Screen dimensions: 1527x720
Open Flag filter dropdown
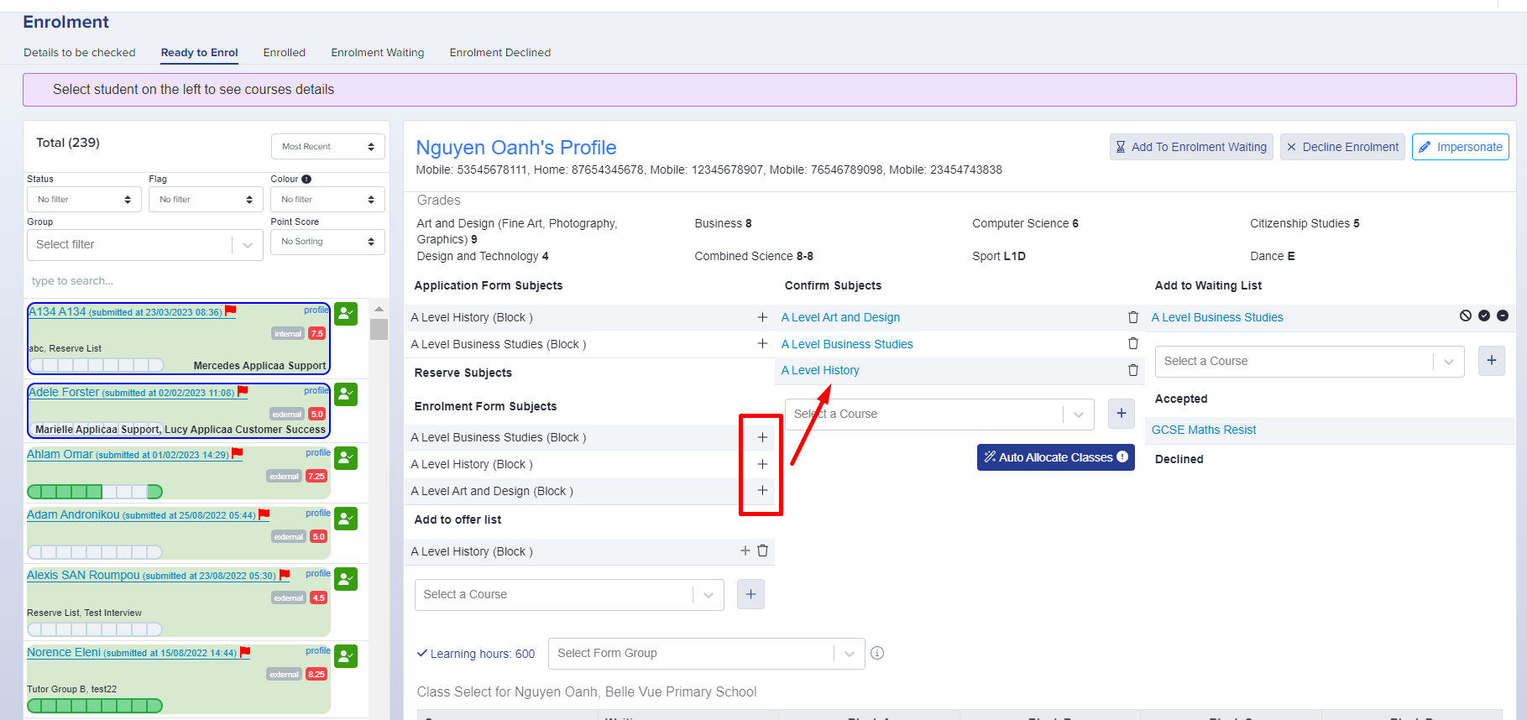[x=206, y=200]
